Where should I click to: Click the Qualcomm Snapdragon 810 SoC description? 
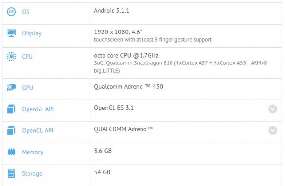tap(180, 67)
